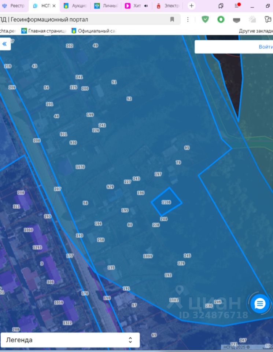
Task: Click the Войти login link
Action: [x=266, y=47]
